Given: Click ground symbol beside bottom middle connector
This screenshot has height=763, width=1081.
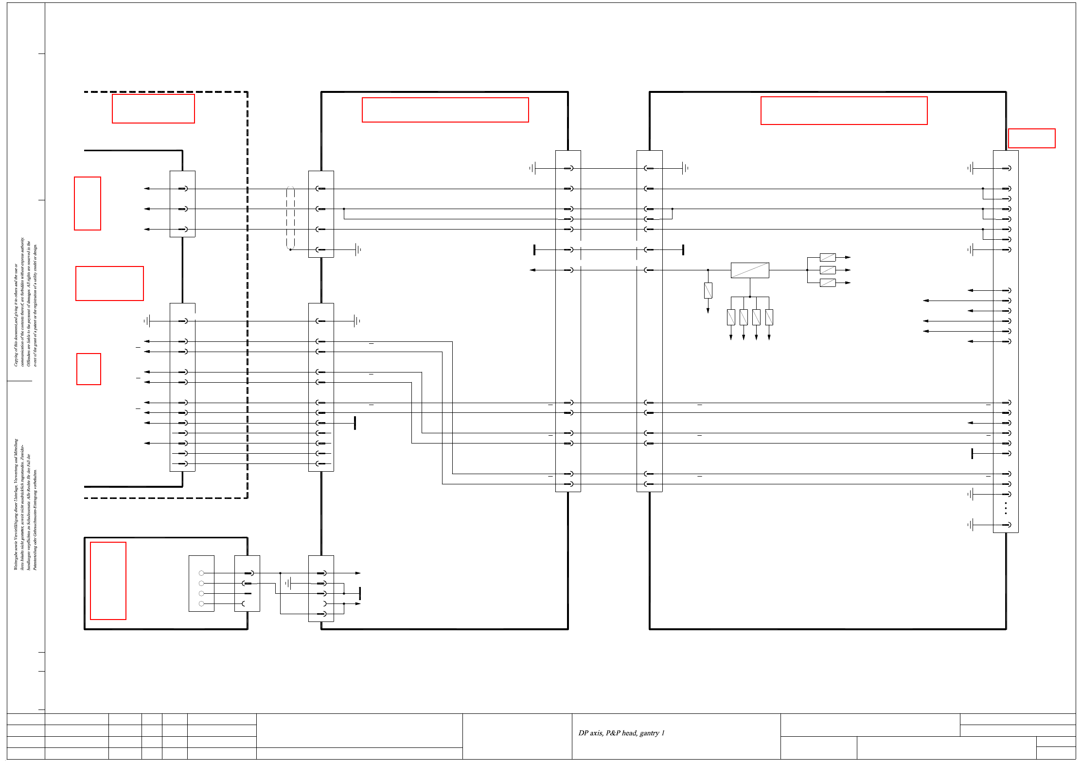Looking at the screenshot, I should pos(289,583).
